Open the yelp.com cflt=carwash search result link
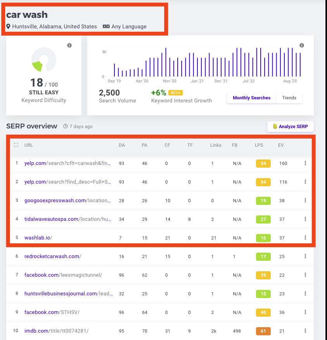Image resolution: width=327 pixels, height=340 pixels. tap(67, 163)
